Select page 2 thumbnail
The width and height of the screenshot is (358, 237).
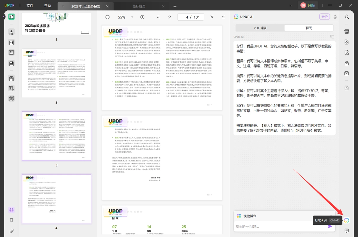point(56,73)
